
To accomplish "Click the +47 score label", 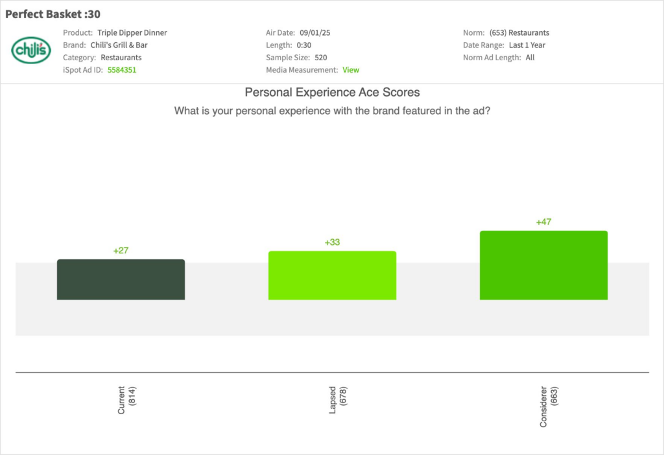I will tap(543, 222).
